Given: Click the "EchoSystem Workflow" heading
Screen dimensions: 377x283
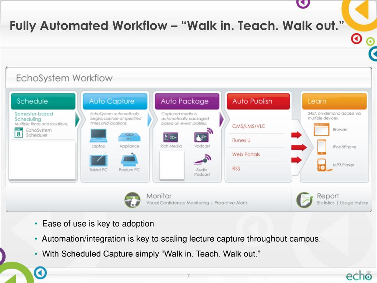Looking at the screenshot, I should (64, 78).
